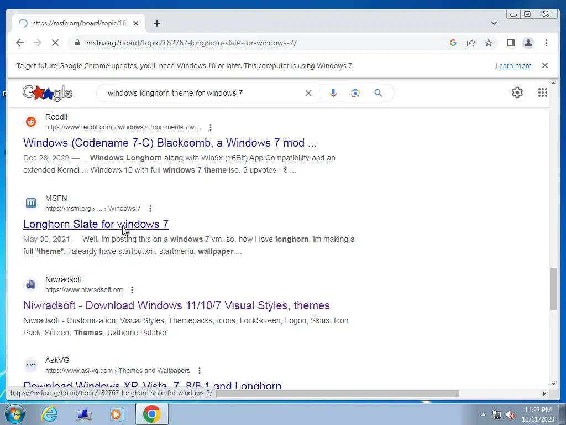Toggle the Chrome side panel
Screen dimensions: 566x425
510,43
